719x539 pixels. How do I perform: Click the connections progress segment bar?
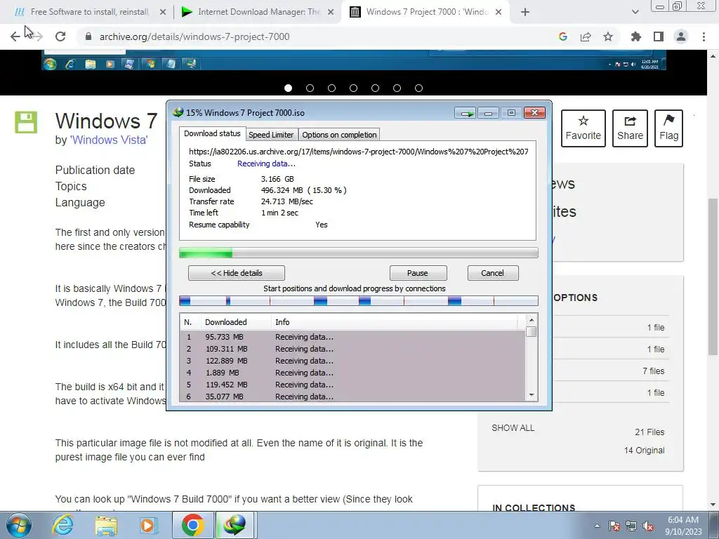(359, 300)
